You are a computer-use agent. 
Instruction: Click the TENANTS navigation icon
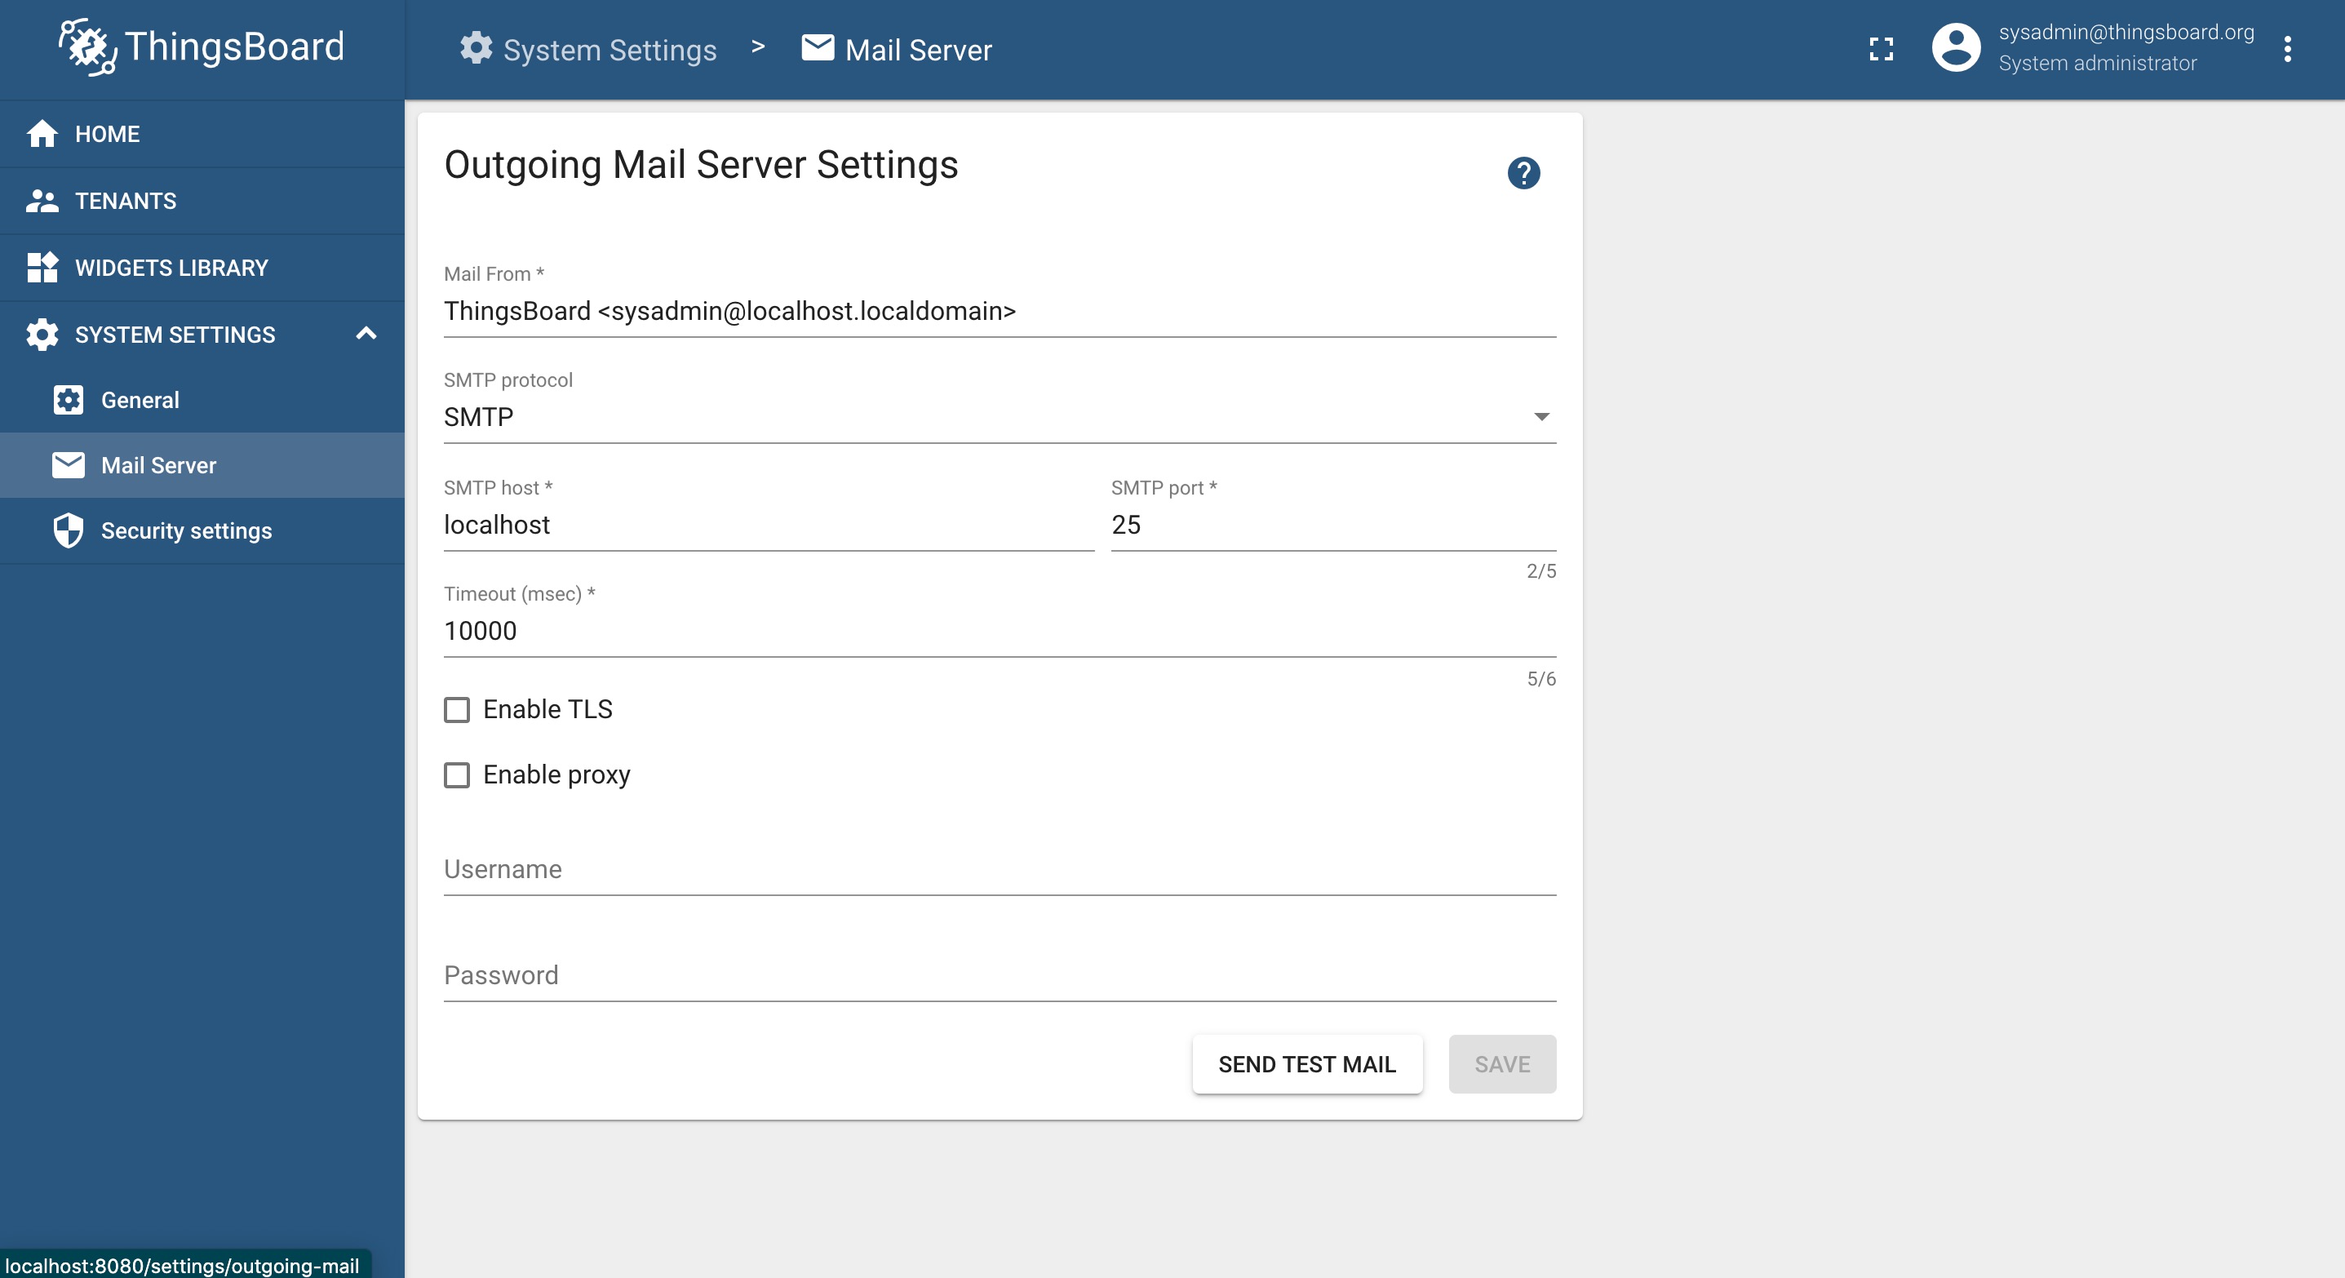(42, 200)
